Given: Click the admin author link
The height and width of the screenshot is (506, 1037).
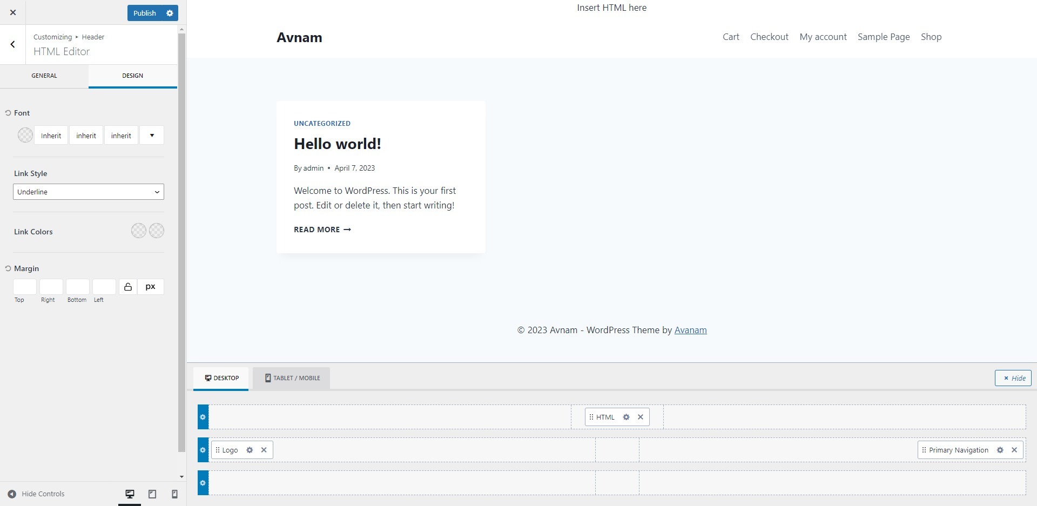Looking at the screenshot, I should coord(313,168).
